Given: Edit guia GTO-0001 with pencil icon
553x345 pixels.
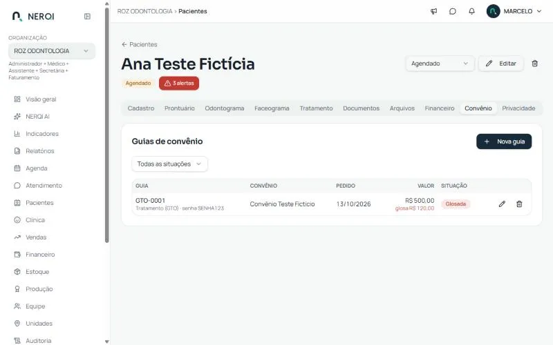Looking at the screenshot, I should [x=502, y=204].
